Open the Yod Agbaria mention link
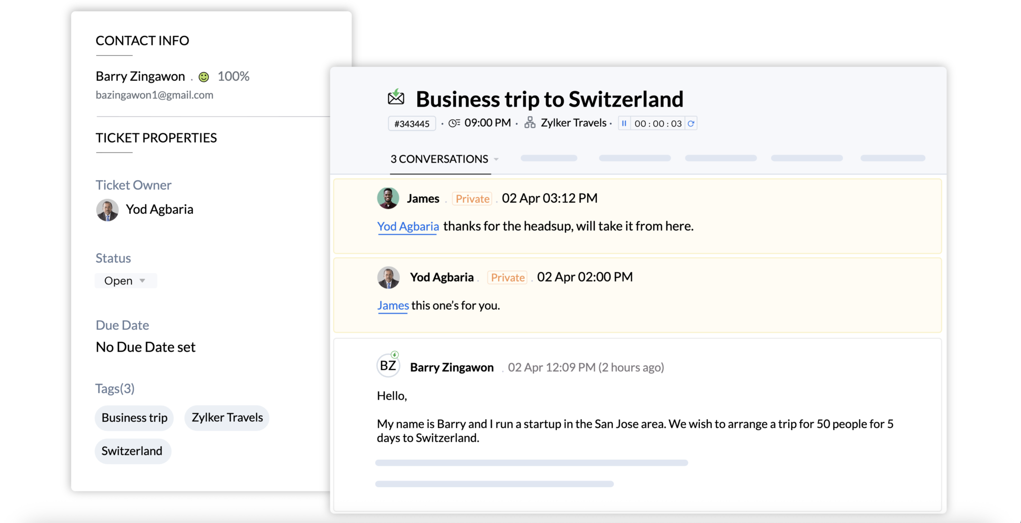This screenshot has height=523, width=1021. click(408, 227)
